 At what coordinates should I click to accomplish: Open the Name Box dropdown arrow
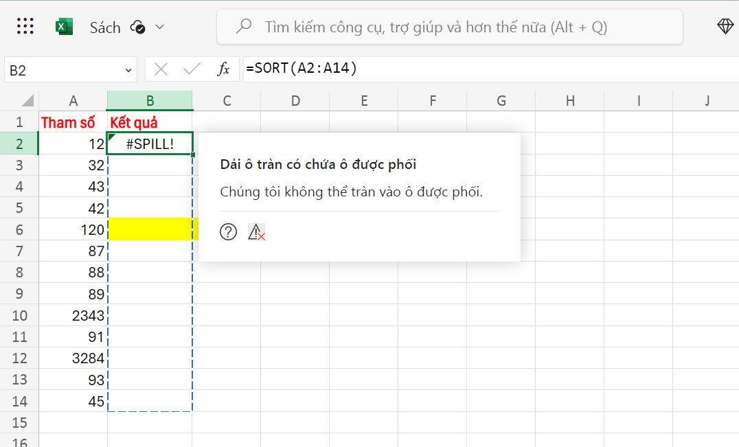point(128,70)
